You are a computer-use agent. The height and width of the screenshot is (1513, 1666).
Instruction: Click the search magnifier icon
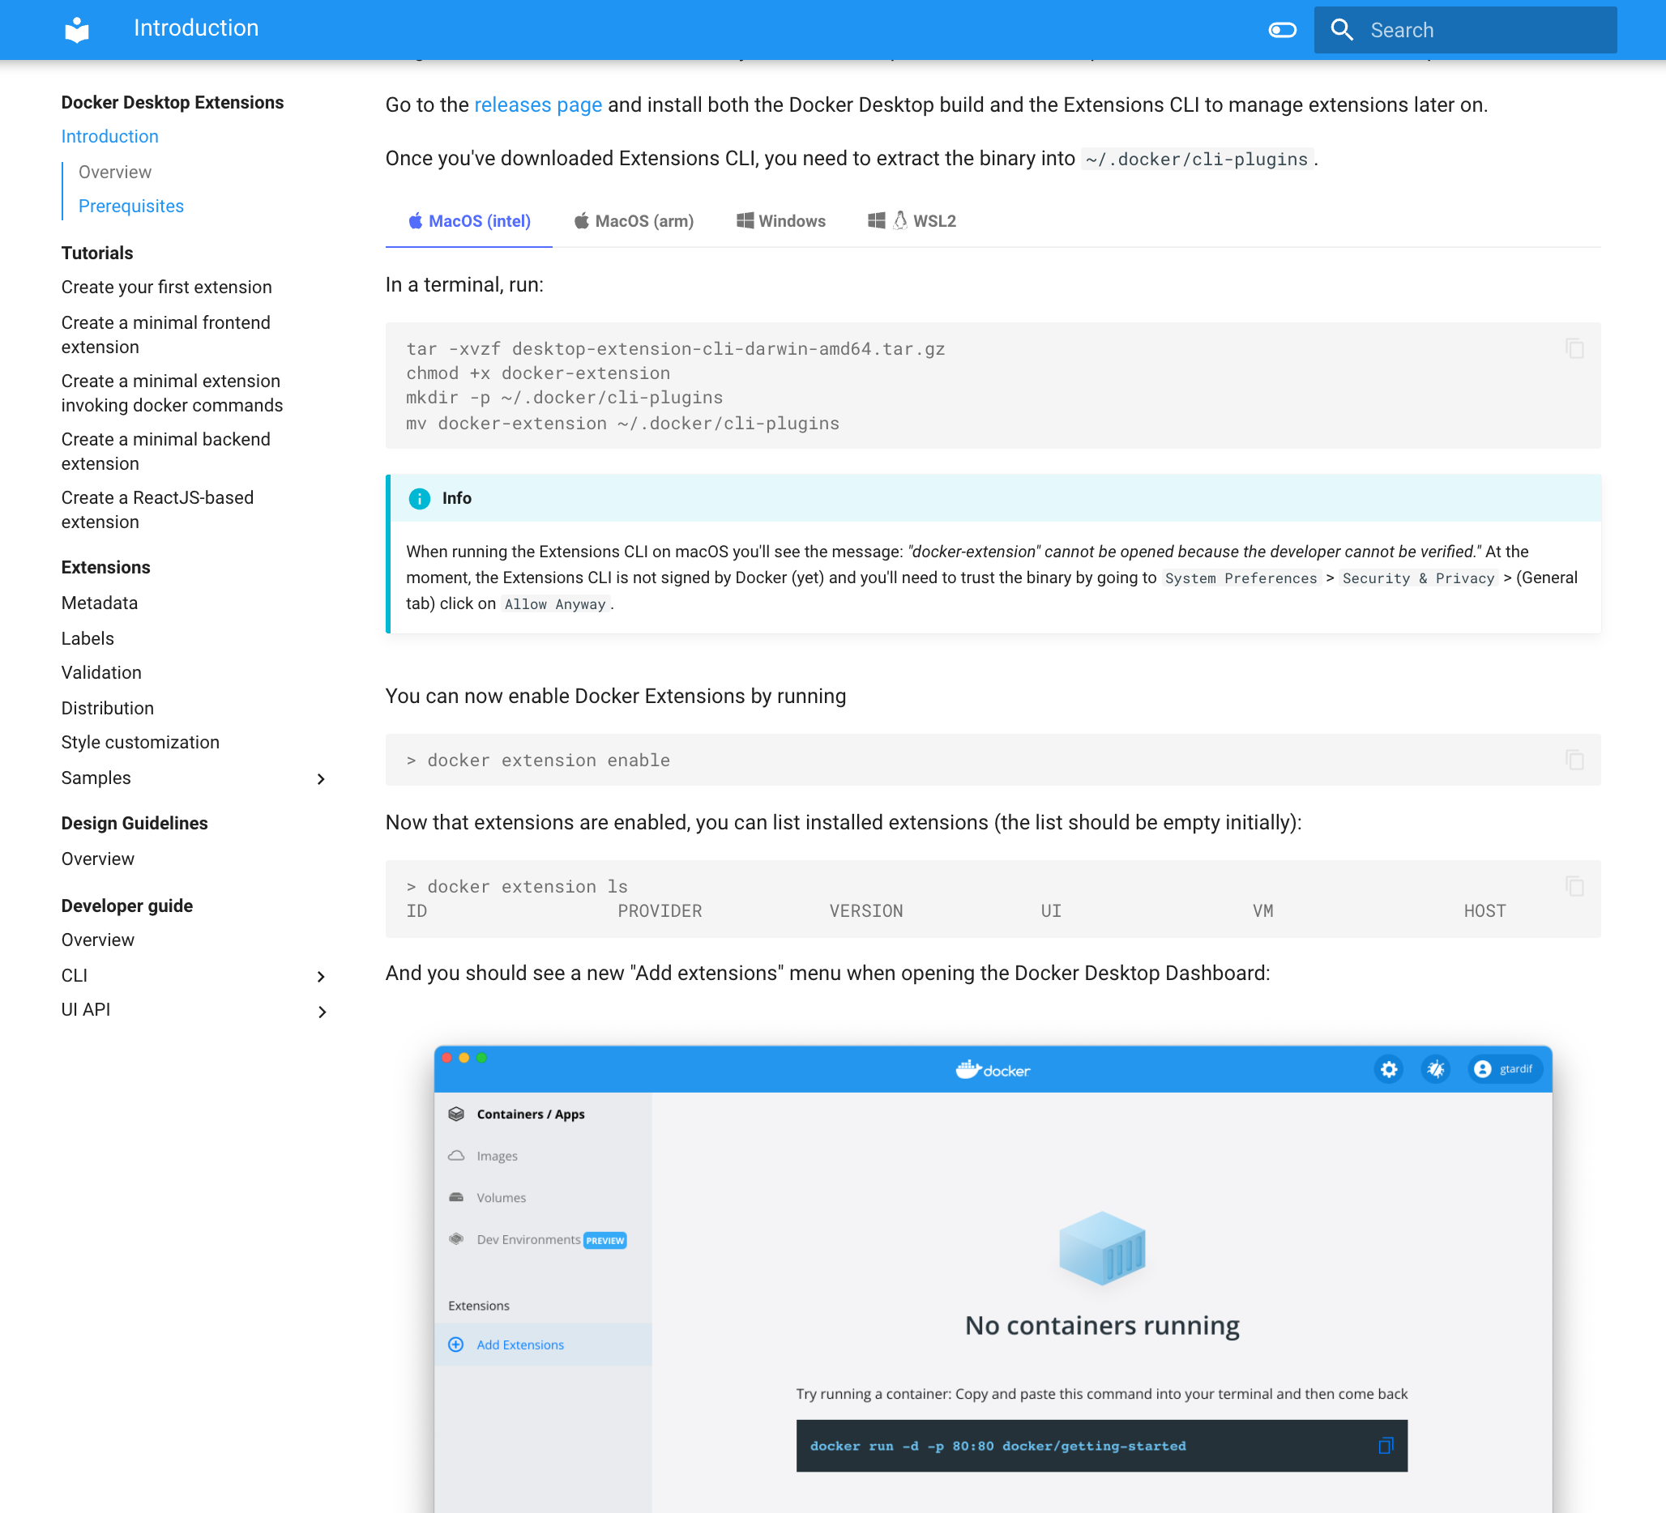click(x=1341, y=30)
